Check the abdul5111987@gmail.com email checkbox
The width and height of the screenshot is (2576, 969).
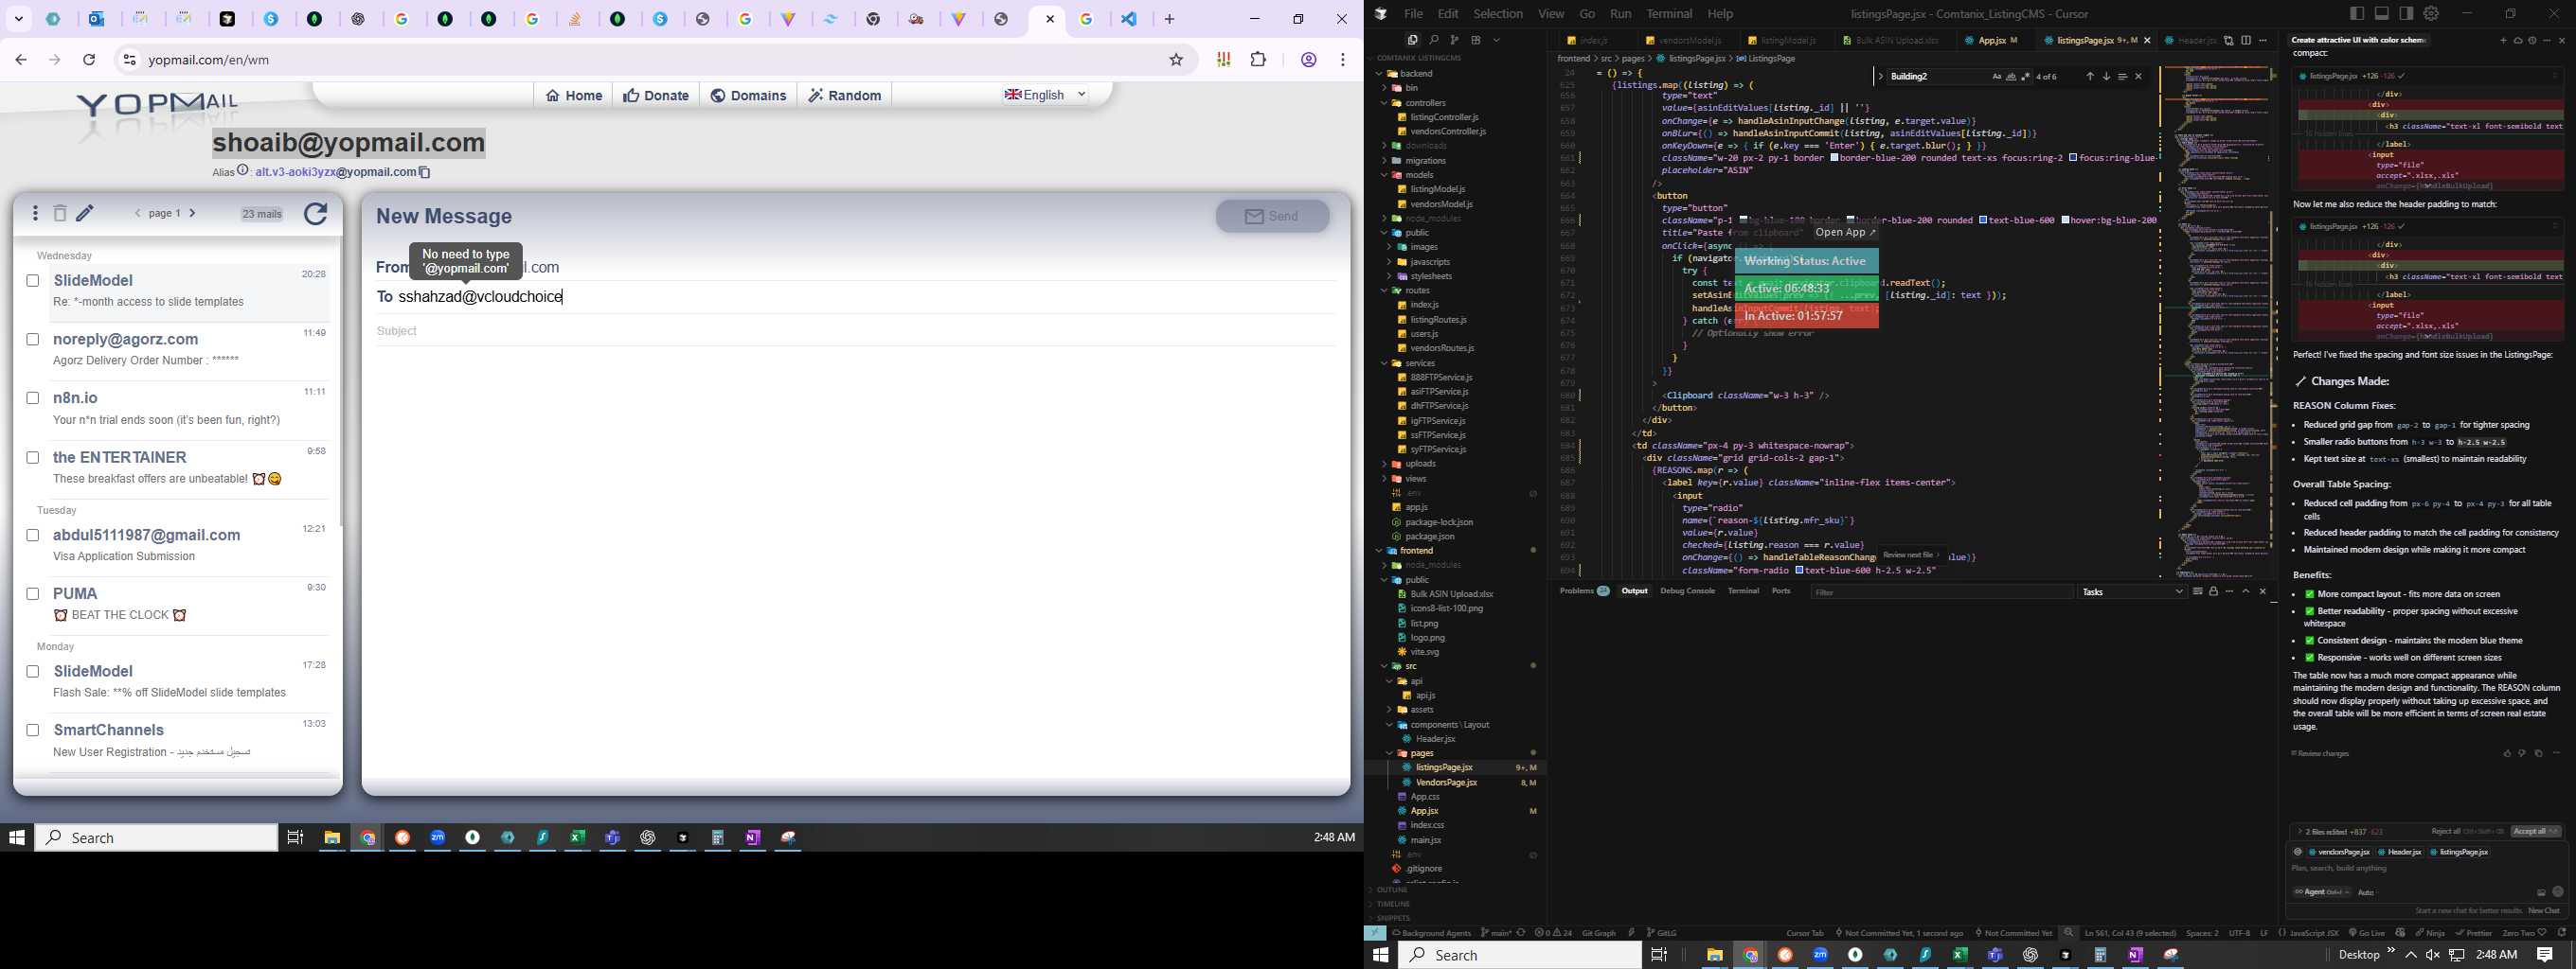tap(33, 536)
